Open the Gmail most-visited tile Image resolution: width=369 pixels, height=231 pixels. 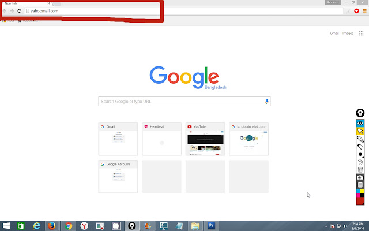(118, 139)
